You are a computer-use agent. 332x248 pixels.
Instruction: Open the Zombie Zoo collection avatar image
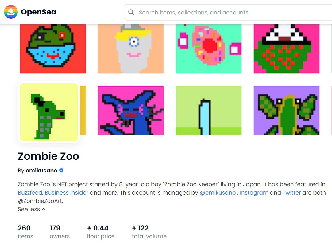click(49, 112)
